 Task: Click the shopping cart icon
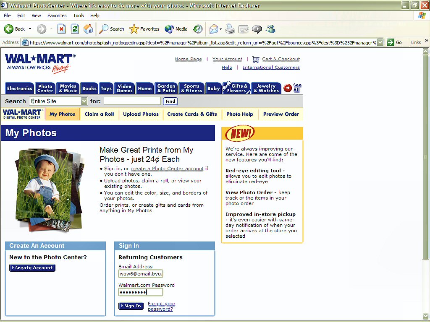point(256,59)
